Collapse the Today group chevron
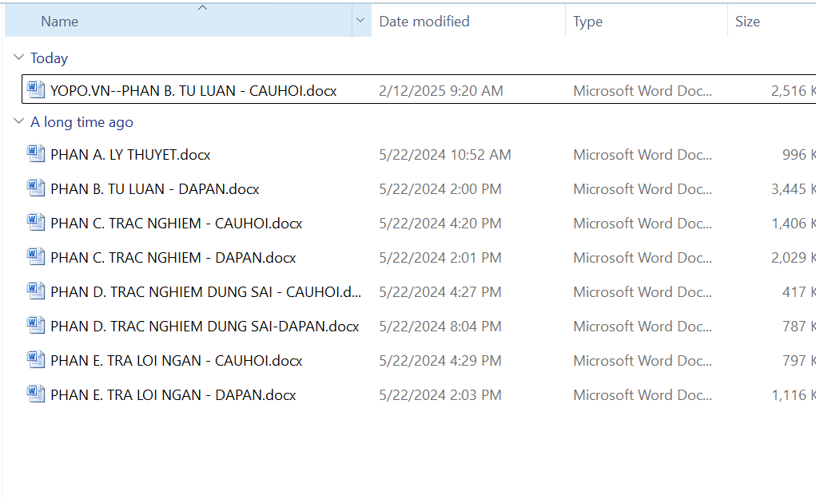 click(x=19, y=58)
